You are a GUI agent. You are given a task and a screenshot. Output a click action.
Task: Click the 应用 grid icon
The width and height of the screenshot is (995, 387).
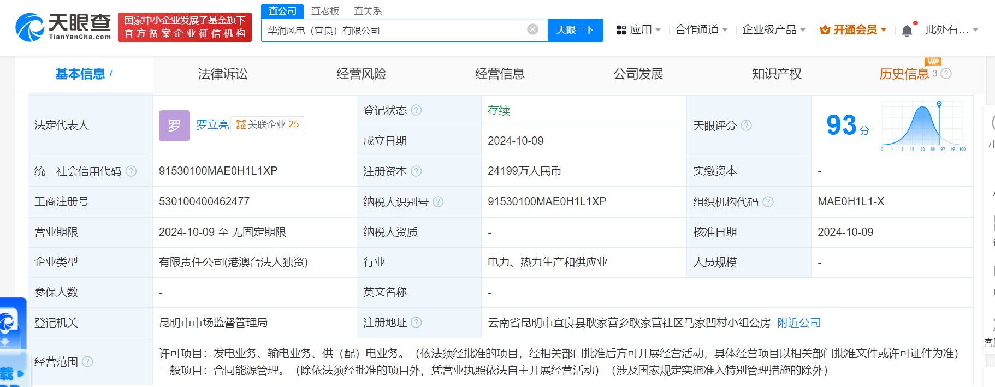click(621, 30)
